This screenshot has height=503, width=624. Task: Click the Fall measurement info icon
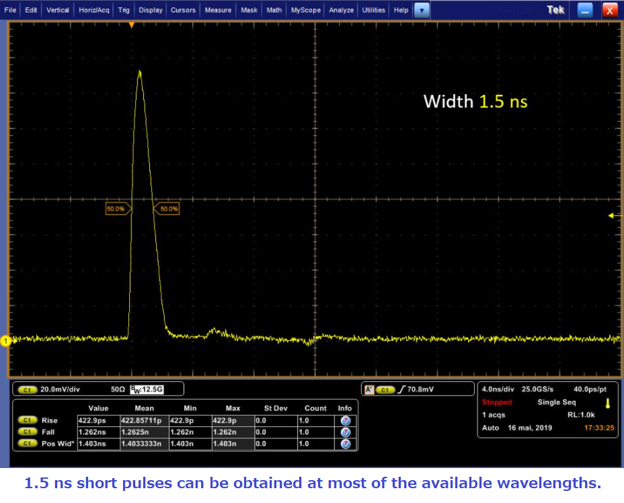tap(346, 432)
